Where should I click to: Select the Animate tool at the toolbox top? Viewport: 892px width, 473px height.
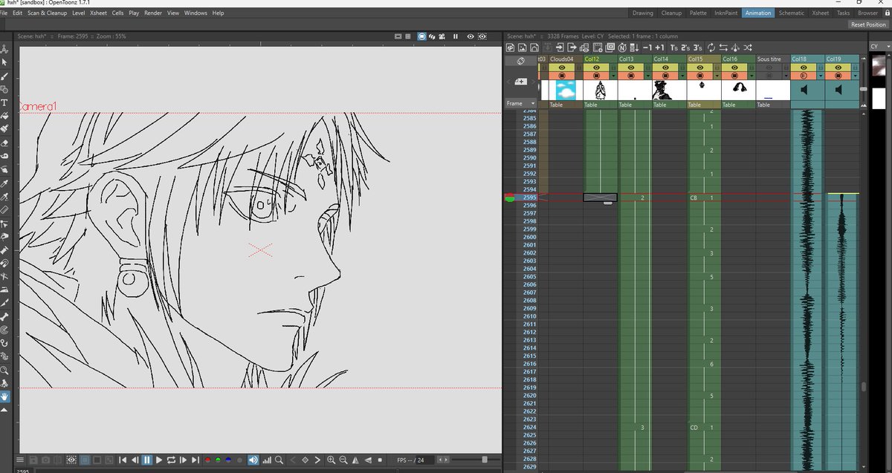coord(4,49)
